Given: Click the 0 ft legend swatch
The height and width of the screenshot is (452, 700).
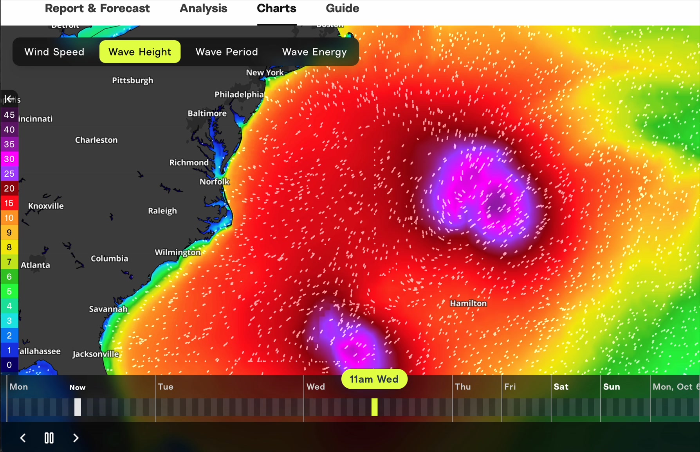Looking at the screenshot, I should (9, 365).
